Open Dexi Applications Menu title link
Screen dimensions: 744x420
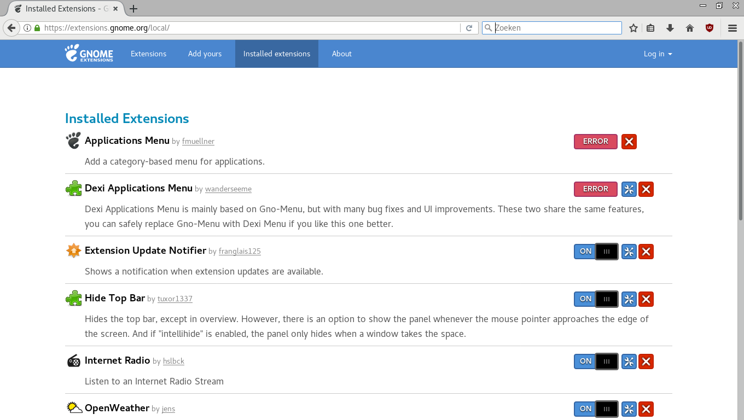[138, 188]
